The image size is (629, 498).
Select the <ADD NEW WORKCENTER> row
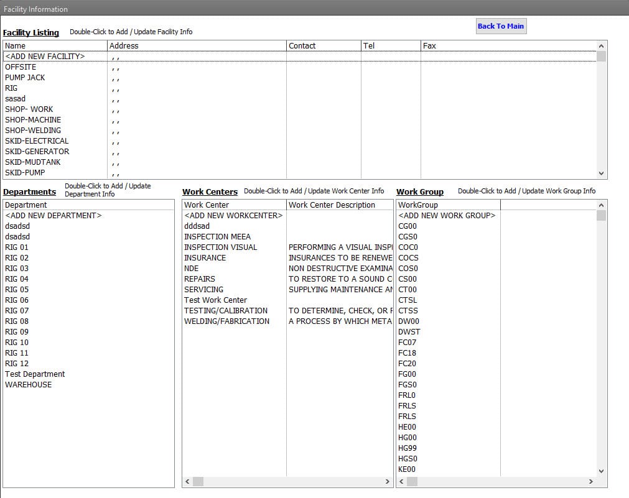point(287,216)
